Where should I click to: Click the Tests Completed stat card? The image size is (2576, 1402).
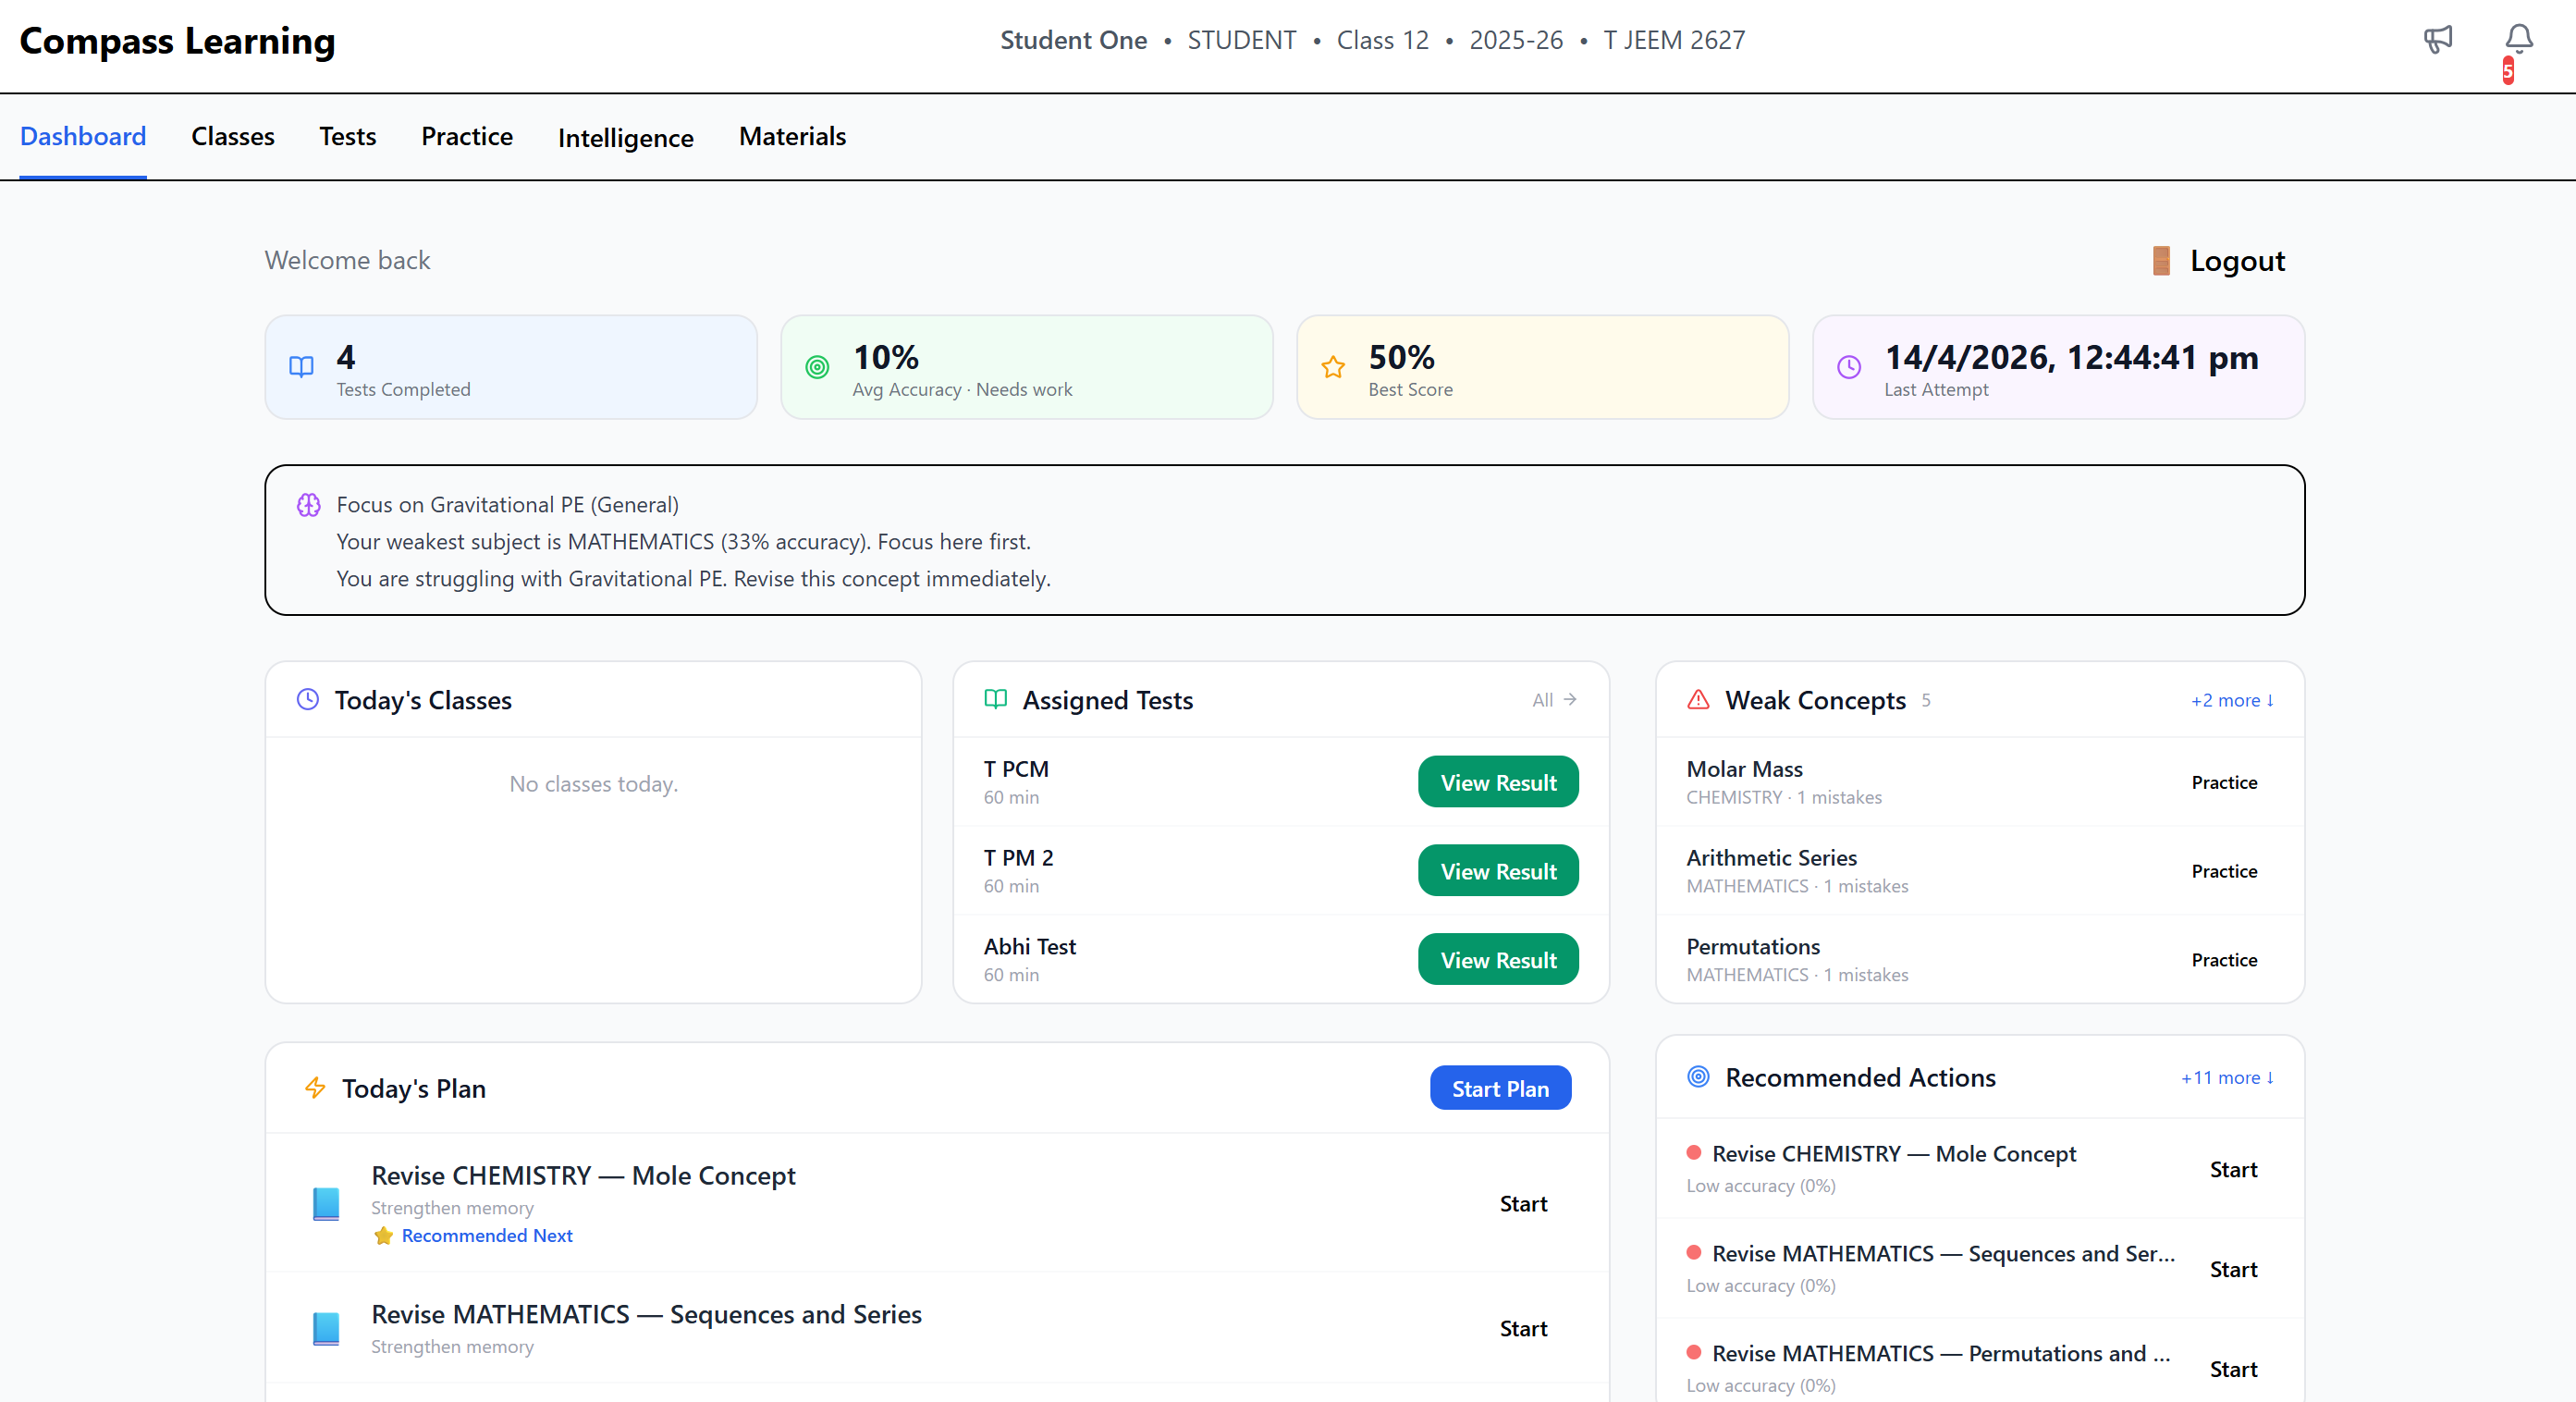coord(511,367)
